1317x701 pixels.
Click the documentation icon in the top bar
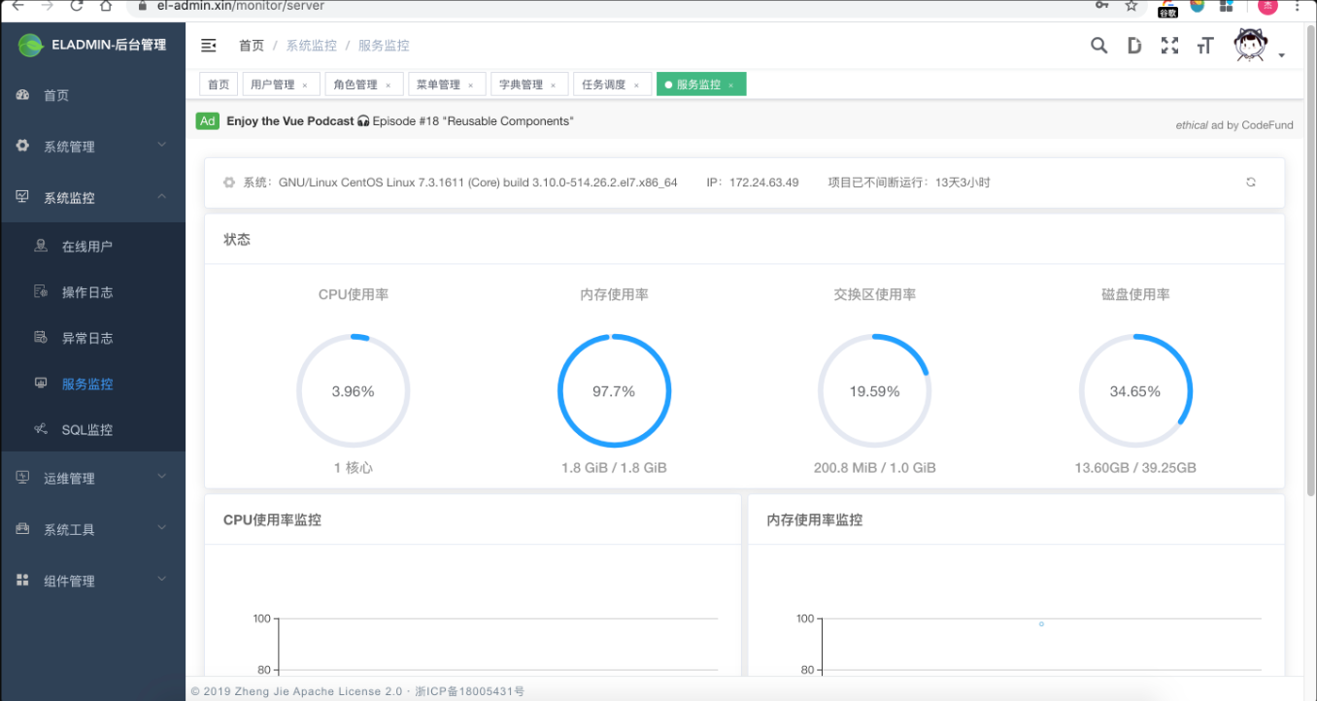click(x=1134, y=45)
